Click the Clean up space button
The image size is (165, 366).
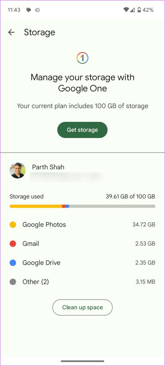click(x=82, y=307)
